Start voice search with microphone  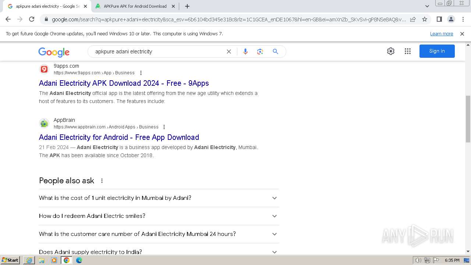click(x=245, y=52)
